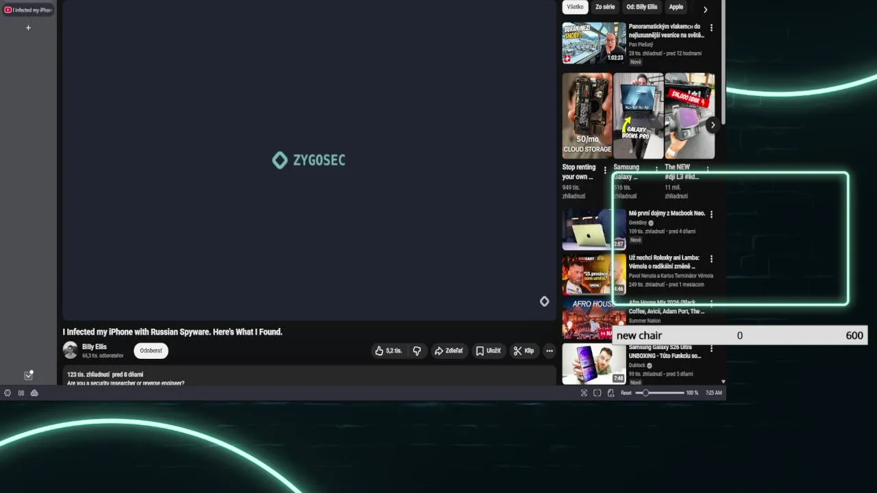The height and width of the screenshot is (493, 877).
Task: Open options for Macbook Neo video
Action: [x=711, y=214]
